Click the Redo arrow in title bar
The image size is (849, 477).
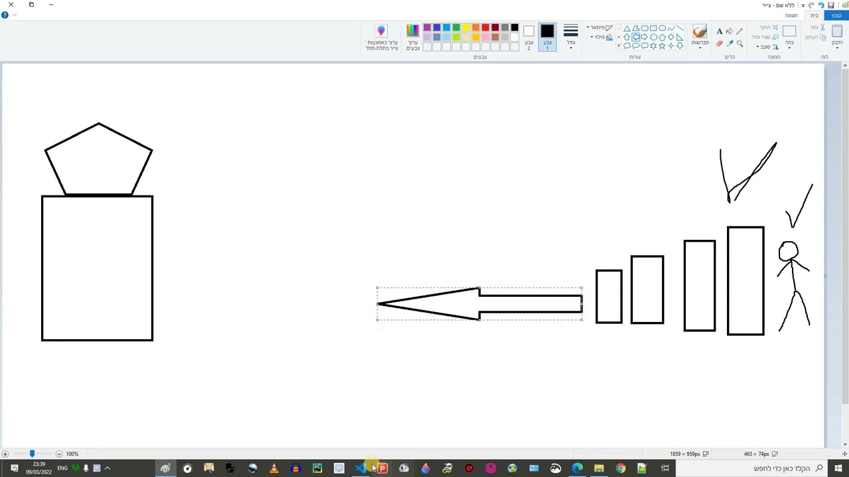pyautogui.click(x=811, y=5)
